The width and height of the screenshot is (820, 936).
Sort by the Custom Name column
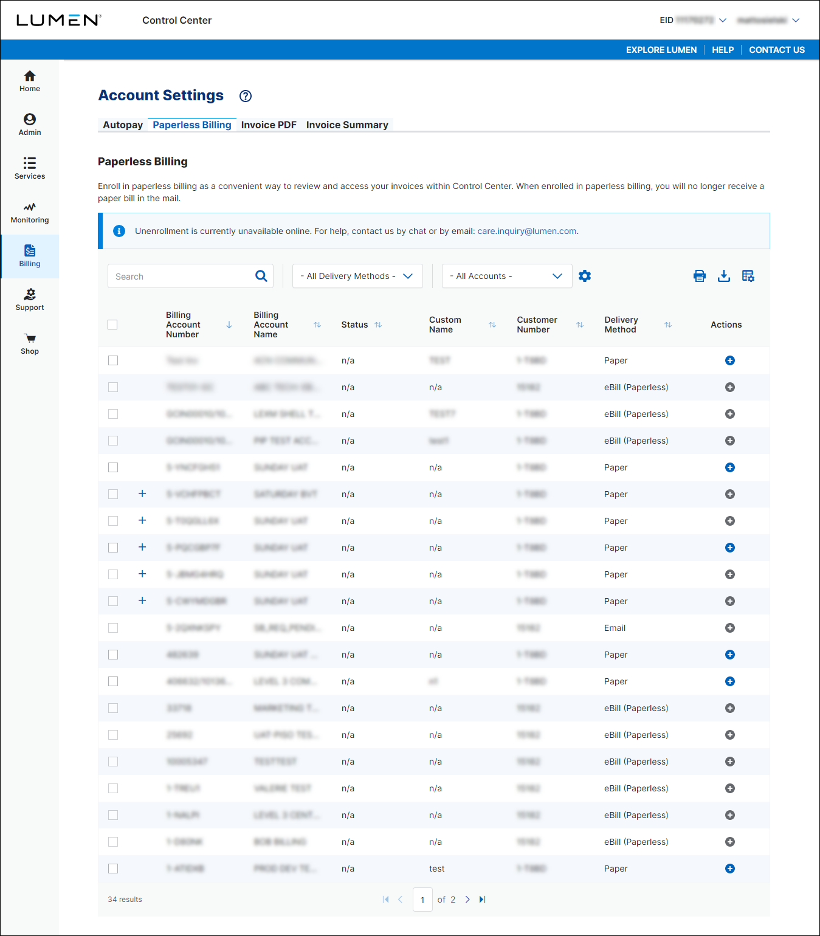tap(492, 325)
